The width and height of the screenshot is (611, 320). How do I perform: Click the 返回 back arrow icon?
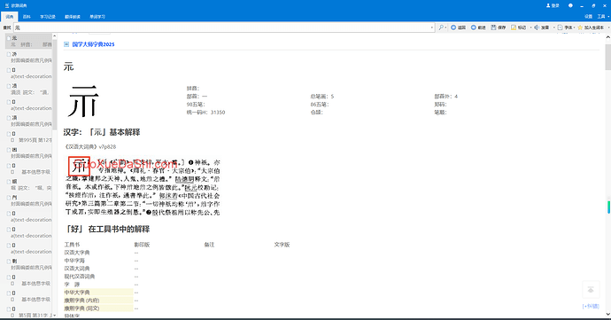tap(453, 27)
